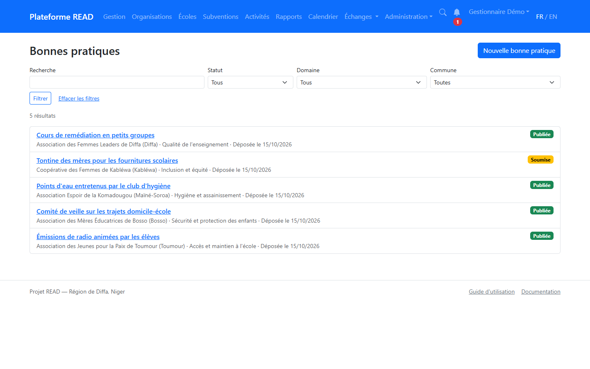
Task: Click the 'Bonnes pratiques' page heading
Action: (x=75, y=51)
